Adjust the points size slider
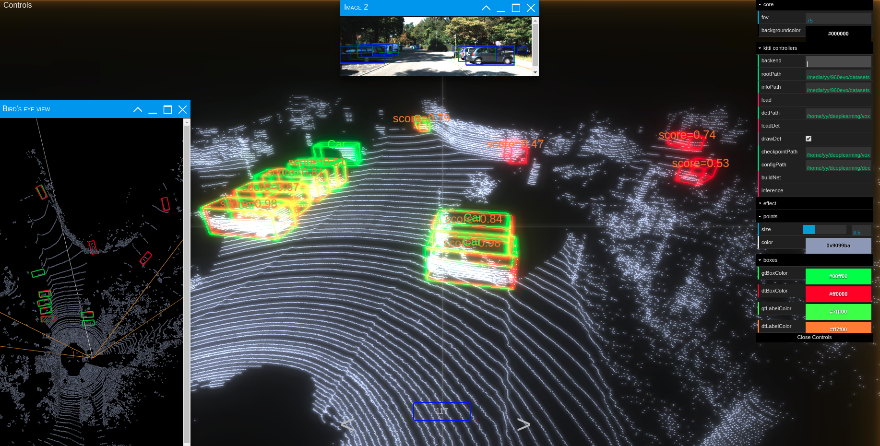The image size is (880, 446). pyautogui.click(x=825, y=229)
